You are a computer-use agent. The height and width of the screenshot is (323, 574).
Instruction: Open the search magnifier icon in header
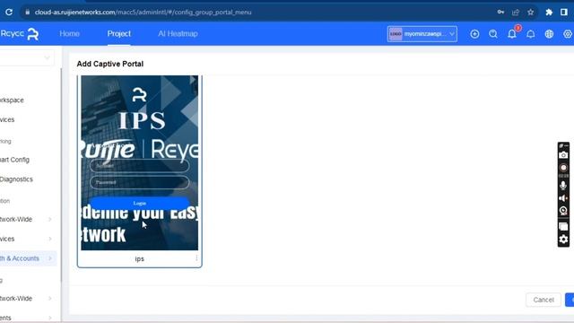[493, 34]
